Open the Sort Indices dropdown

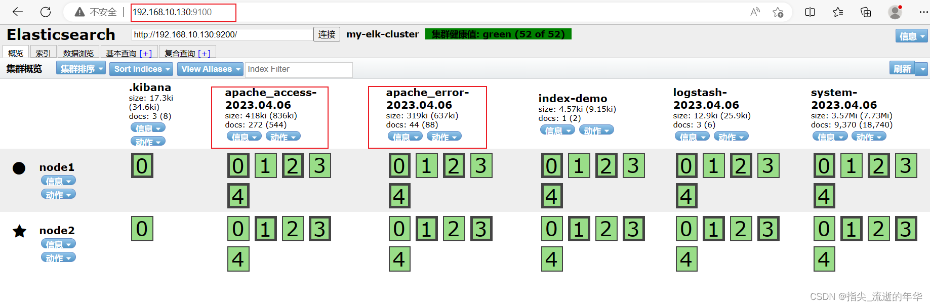click(141, 69)
